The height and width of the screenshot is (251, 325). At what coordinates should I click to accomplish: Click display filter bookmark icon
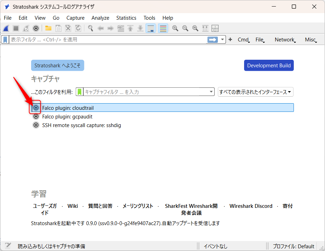point(6,39)
